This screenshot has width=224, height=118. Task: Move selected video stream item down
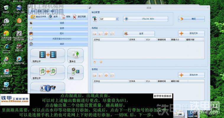pos(101,62)
